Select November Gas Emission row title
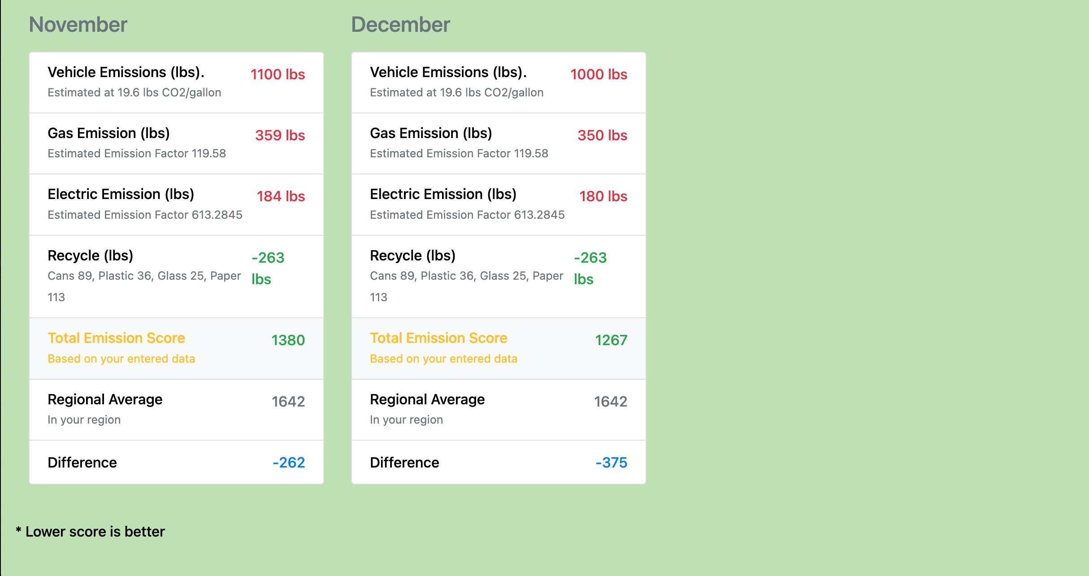This screenshot has width=1089, height=576. 108,133
